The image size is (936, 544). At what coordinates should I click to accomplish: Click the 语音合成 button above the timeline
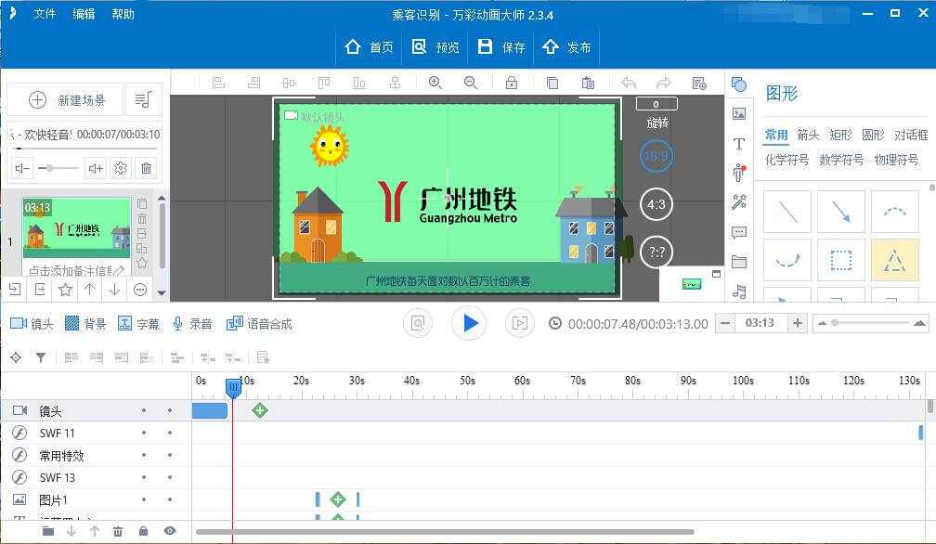[x=259, y=324]
